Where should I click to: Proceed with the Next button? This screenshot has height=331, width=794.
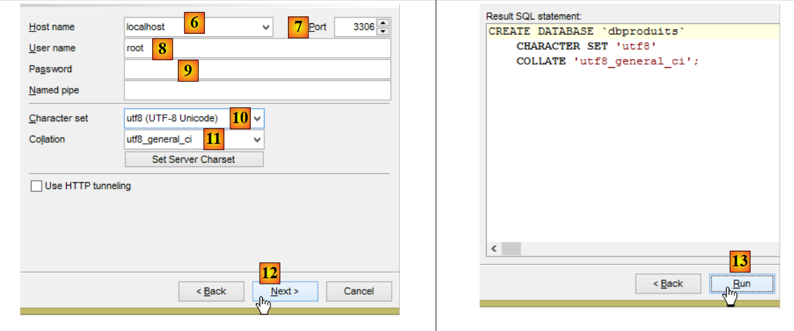coord(285,291)
